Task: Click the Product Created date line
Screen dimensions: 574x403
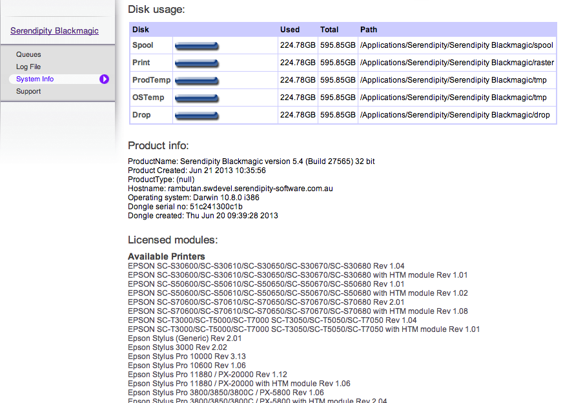Action: click(196, 170)
